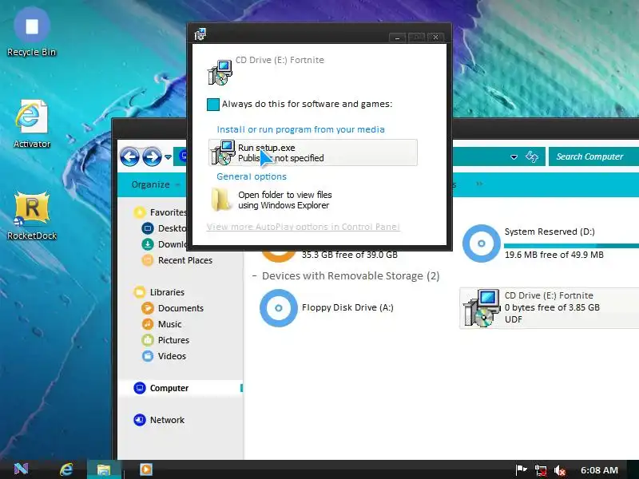Open the Organize menu
Image resolution: width=639 pixels, height=479 pixels.
point(155,184)
